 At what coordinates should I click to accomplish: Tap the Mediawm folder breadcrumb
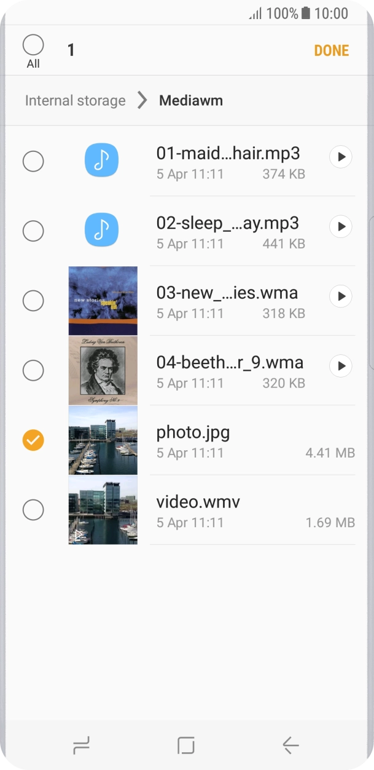(190, 100)
